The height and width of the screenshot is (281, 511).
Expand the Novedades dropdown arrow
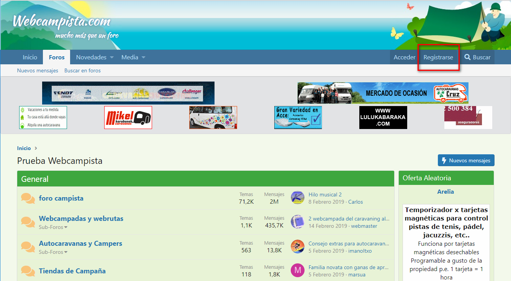(x=112, y=57)
